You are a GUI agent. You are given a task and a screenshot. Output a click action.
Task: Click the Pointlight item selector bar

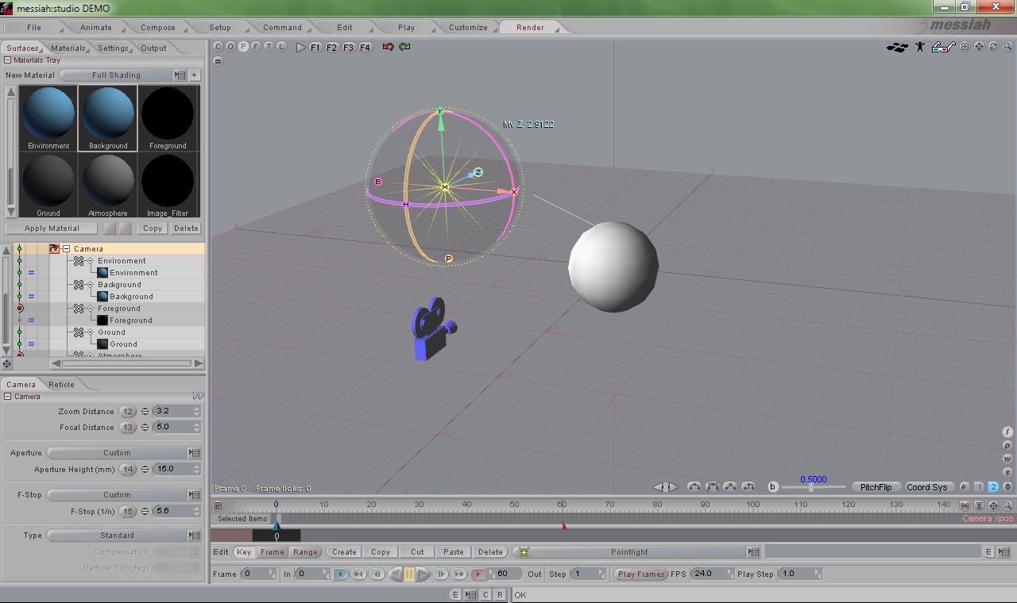629,552
